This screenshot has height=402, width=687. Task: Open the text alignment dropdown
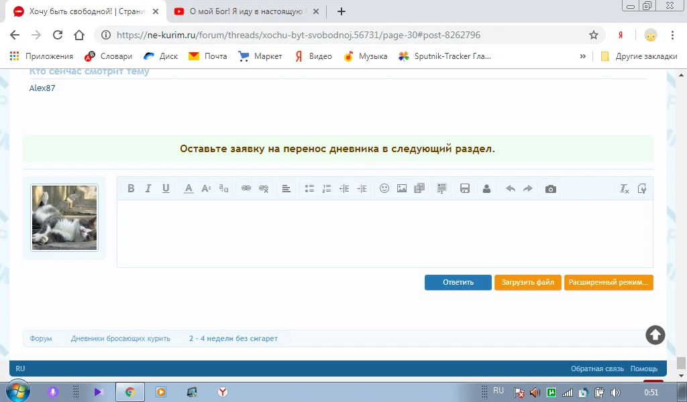[x=286, y=189]
